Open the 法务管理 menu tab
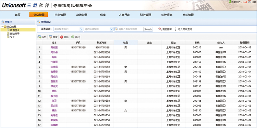Image resolution: width=257 pixels, height=128 pixels. pyautogui.click(x=60, y=15)
